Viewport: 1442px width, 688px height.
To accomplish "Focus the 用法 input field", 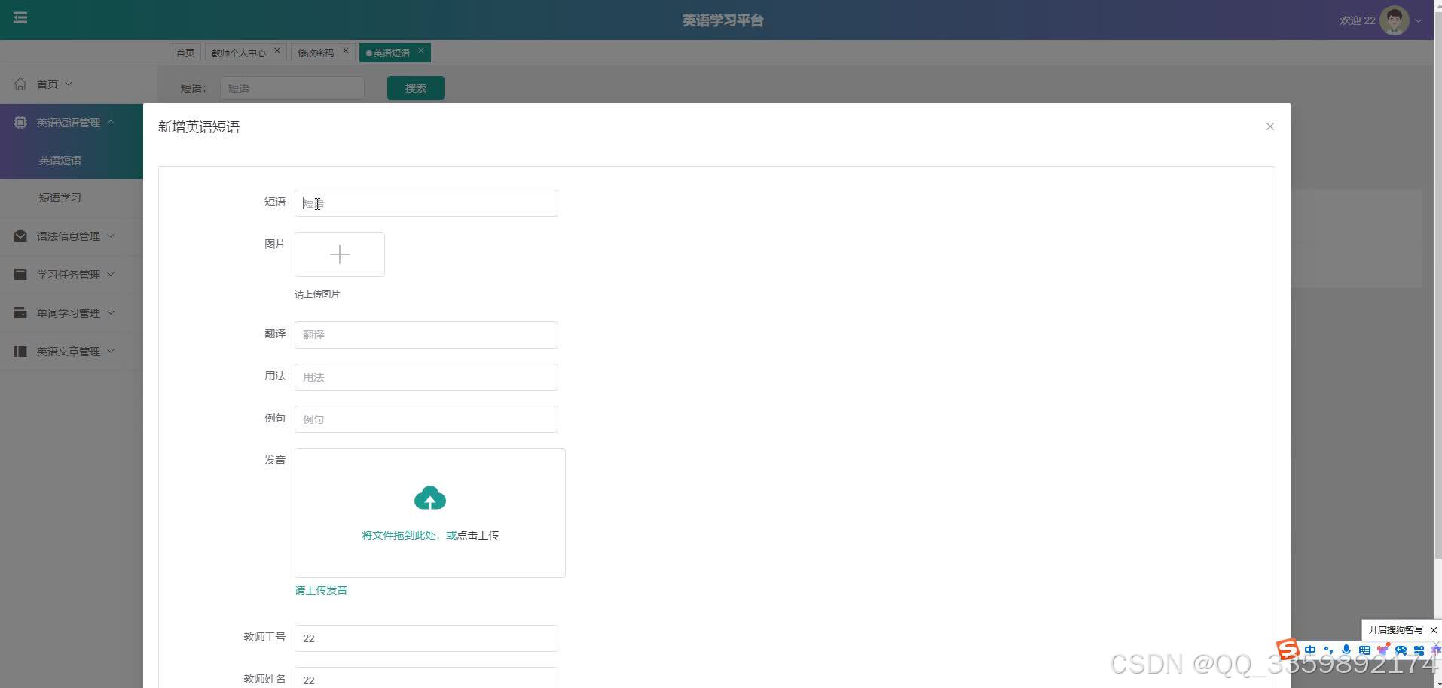I will point(426,377).
